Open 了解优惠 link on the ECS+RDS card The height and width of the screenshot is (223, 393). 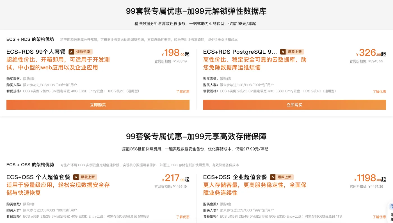(x=183, y=91)
